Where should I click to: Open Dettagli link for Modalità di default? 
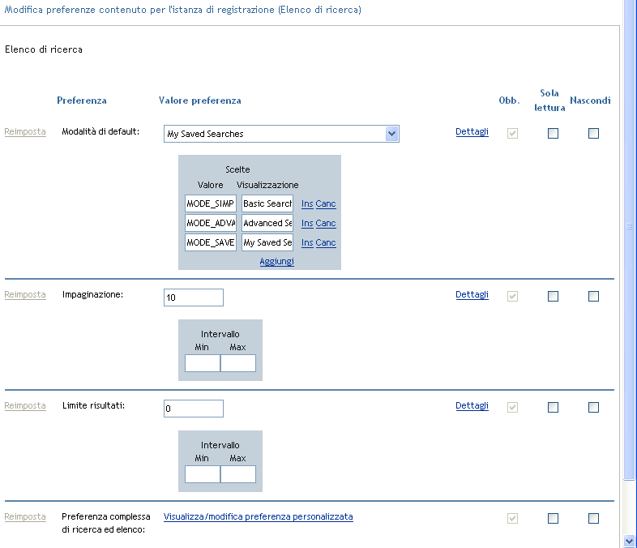click(x=472, y=131)
